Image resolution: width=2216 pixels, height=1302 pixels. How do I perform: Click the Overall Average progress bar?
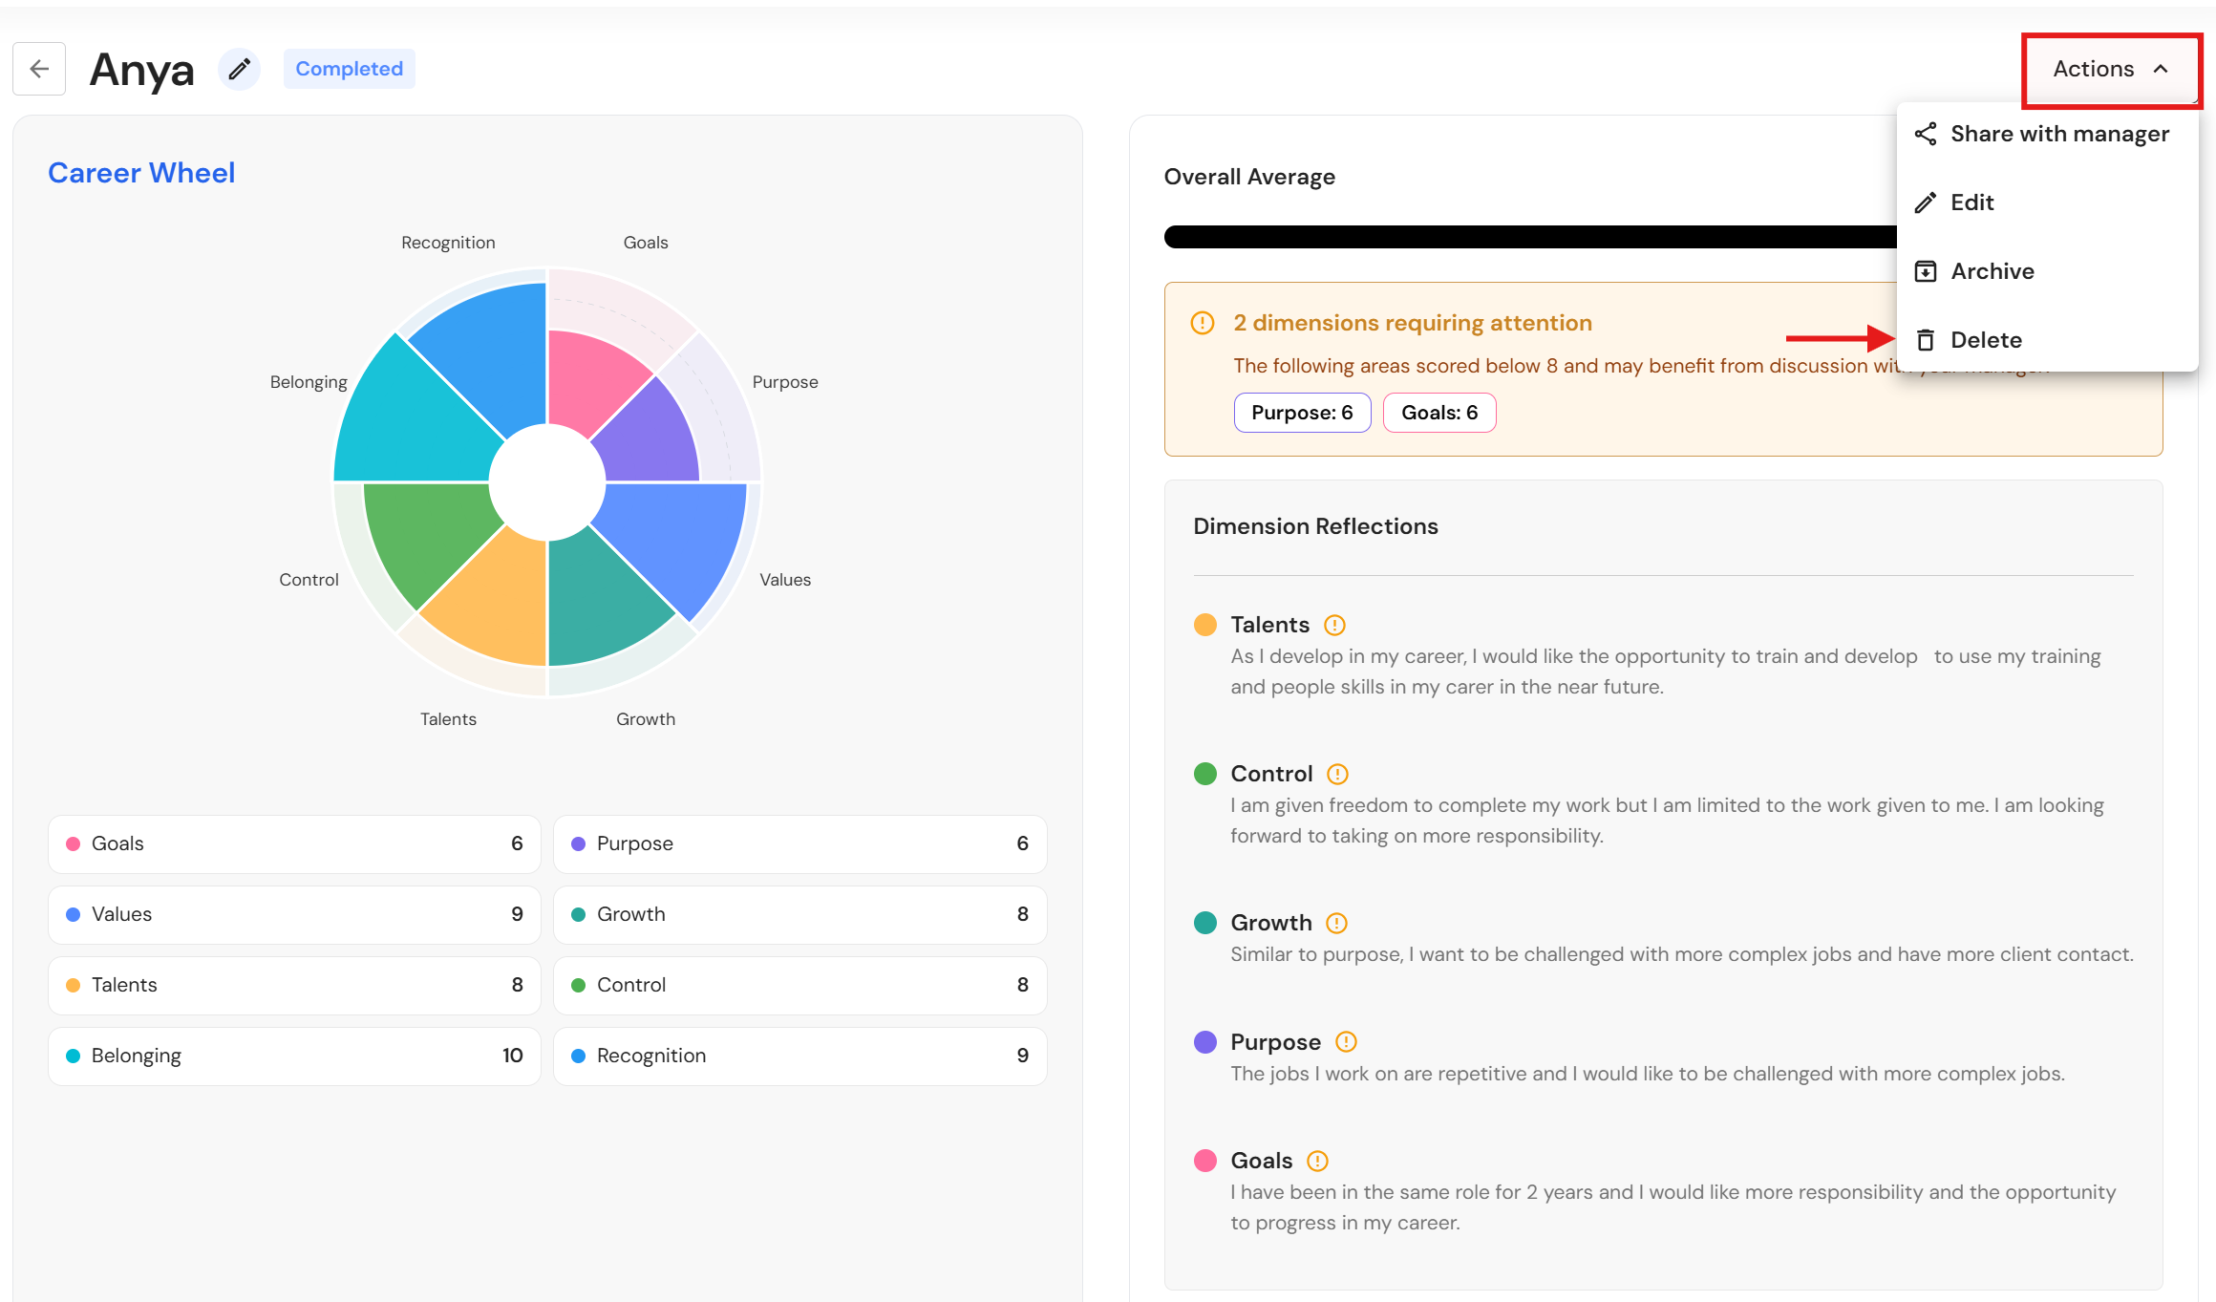(1530, 237)
